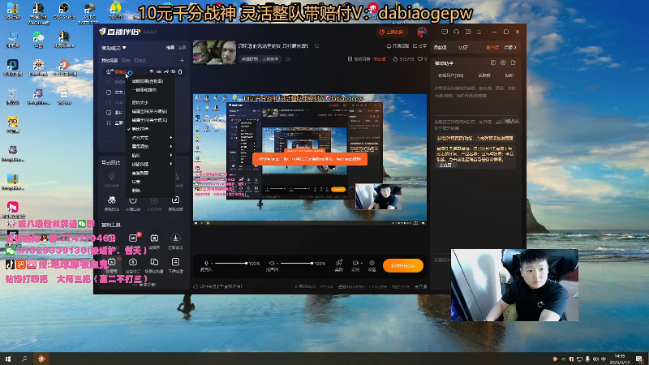Click the binoculars-style icon in the interactive panel
649x365 pixels.
[111, 200]
